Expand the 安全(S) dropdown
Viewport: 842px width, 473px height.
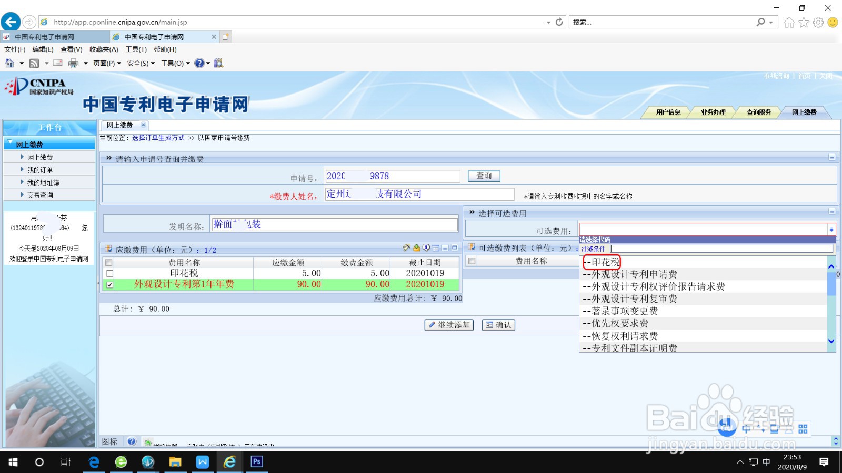(141, 63)
